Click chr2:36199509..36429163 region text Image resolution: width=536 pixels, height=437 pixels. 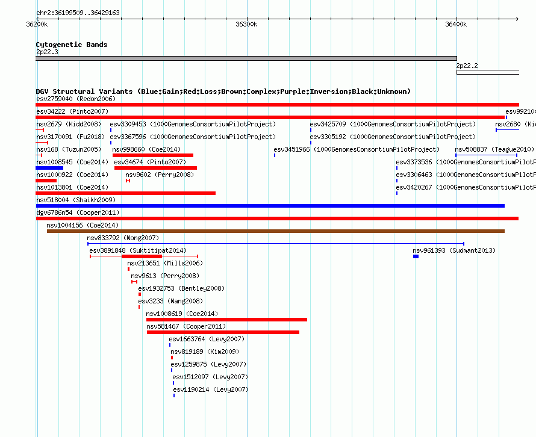tap(78, 13)
